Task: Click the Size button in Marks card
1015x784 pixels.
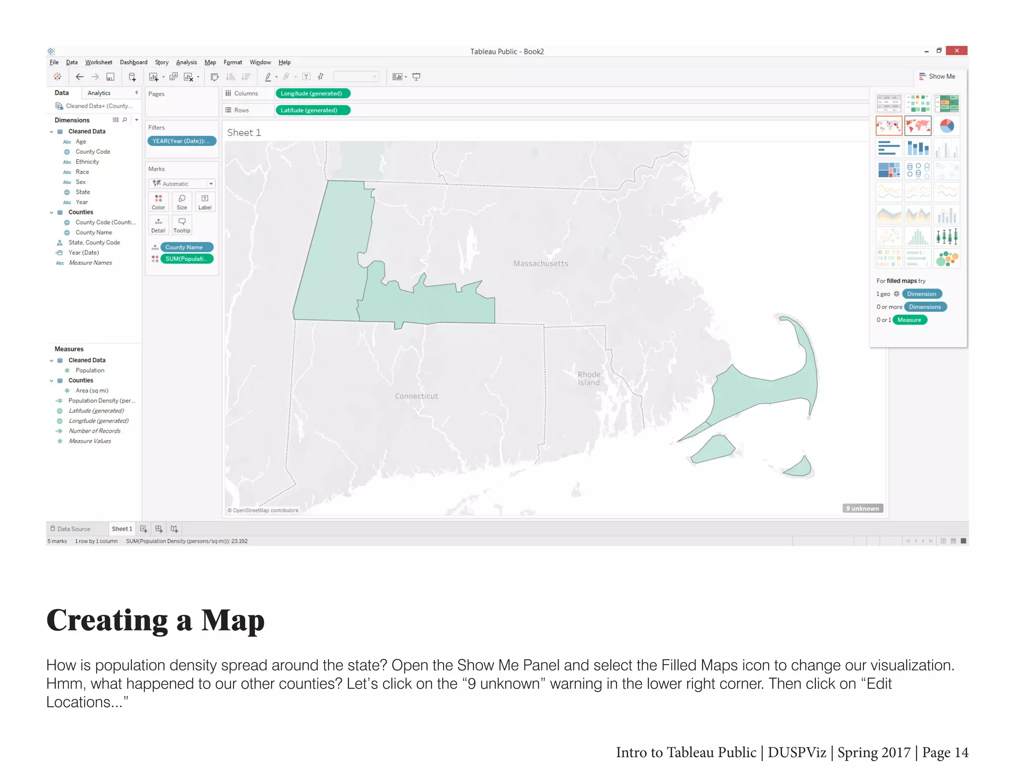Action: click(182, 202)
